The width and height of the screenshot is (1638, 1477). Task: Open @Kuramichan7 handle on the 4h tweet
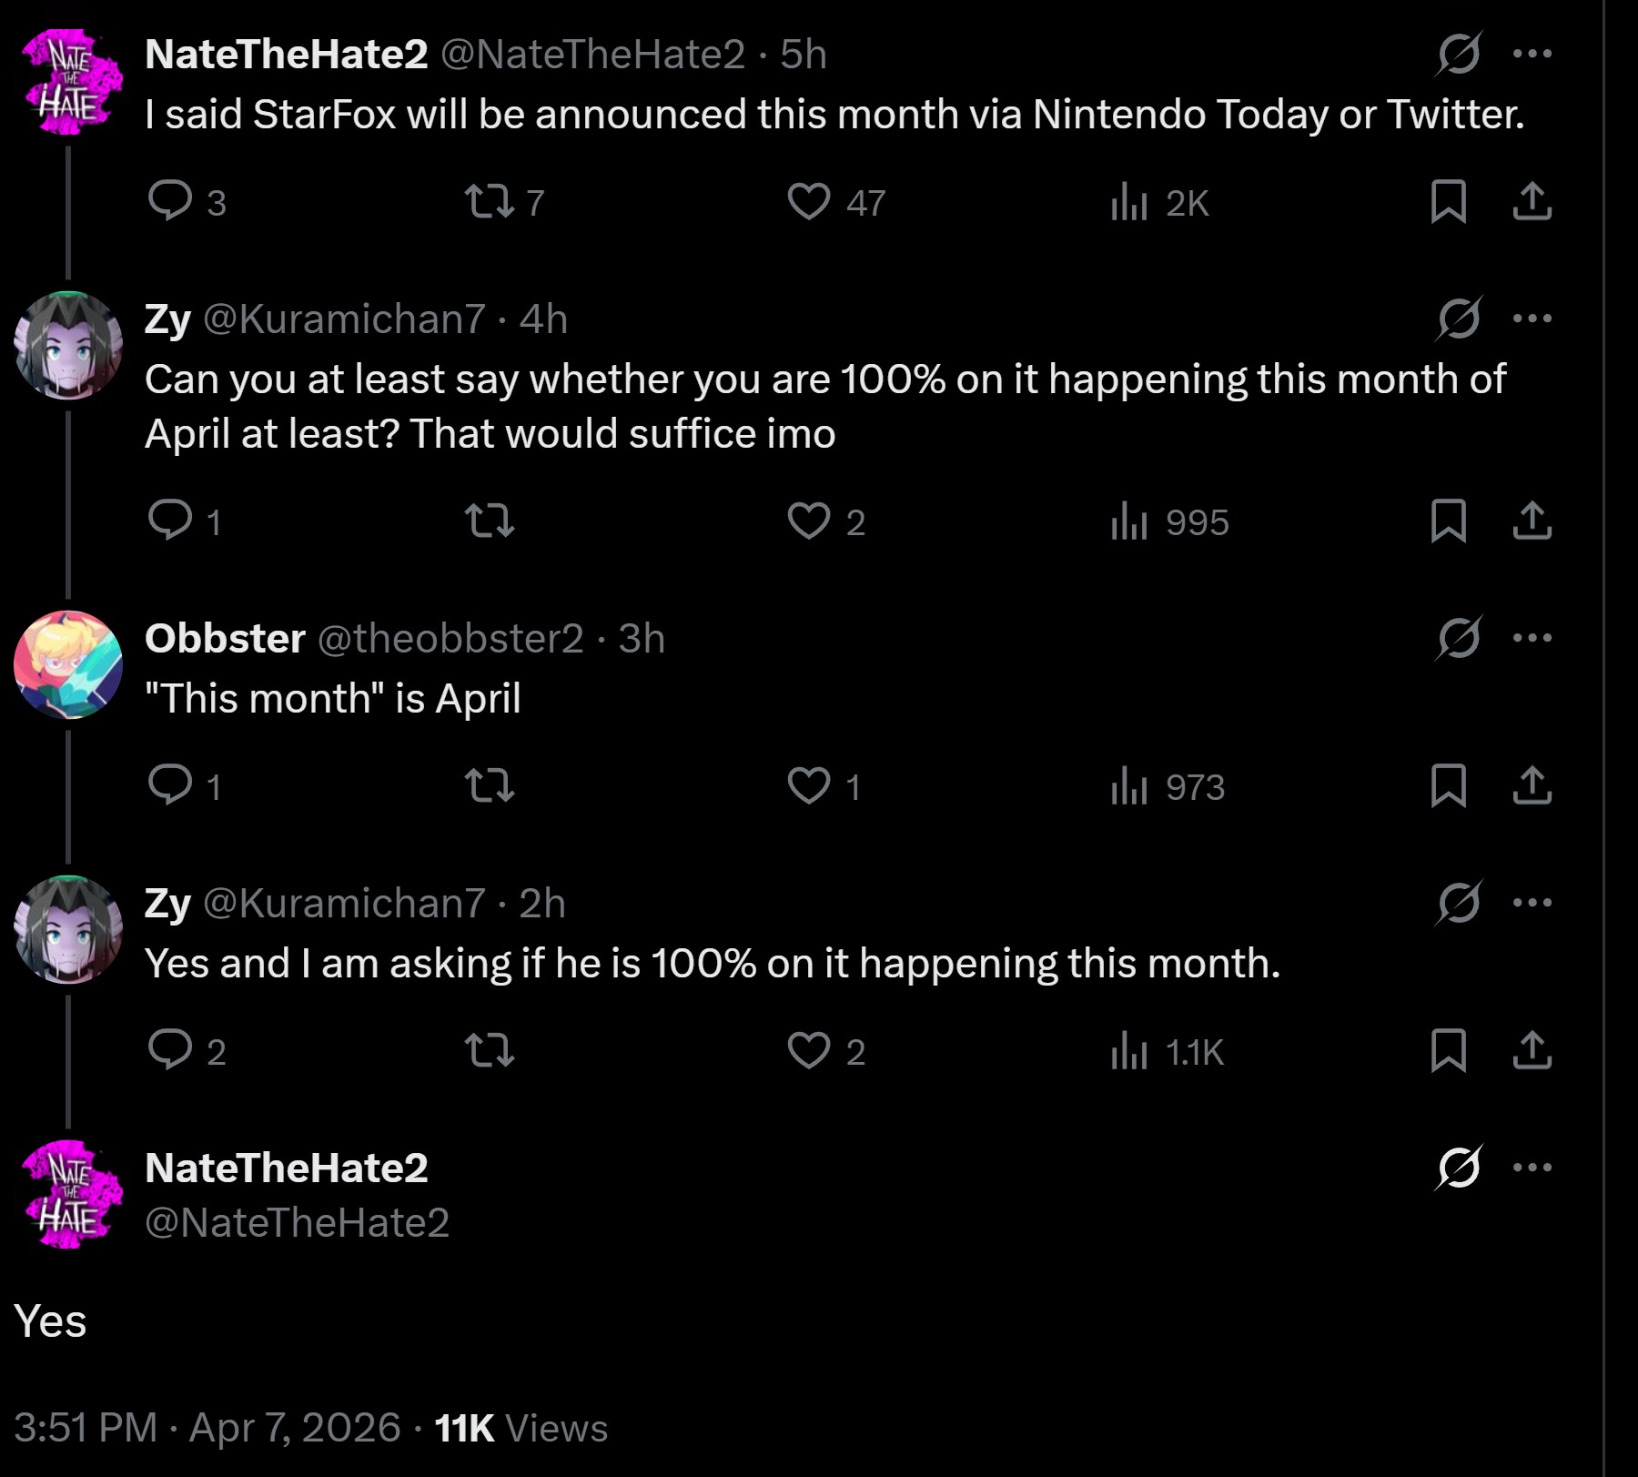click(x=344, y=319)
